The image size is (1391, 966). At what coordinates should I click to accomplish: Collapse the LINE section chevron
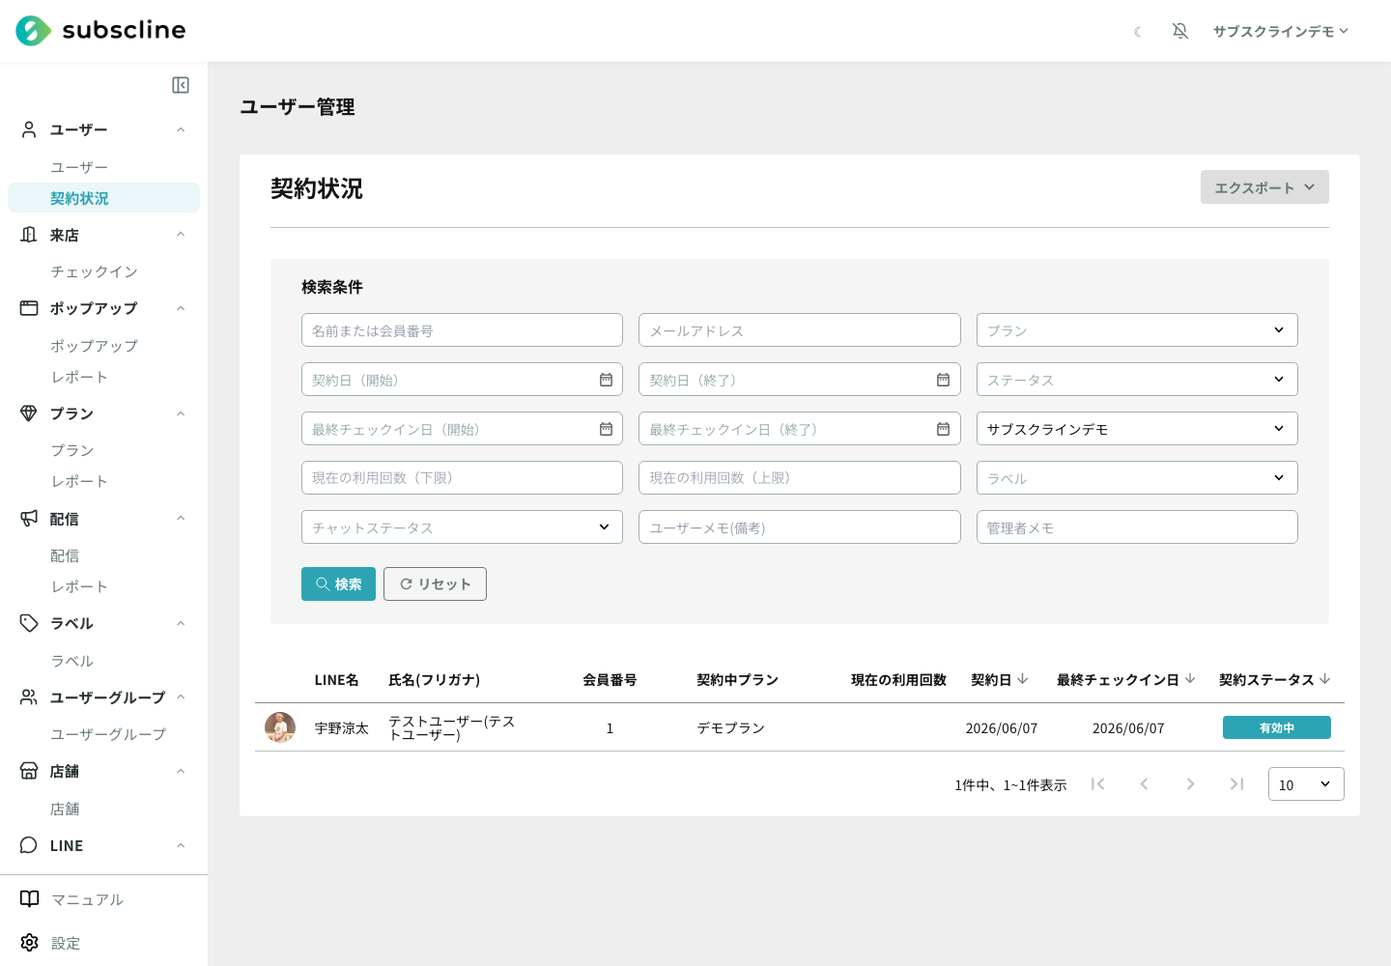(x=181, y=845)
